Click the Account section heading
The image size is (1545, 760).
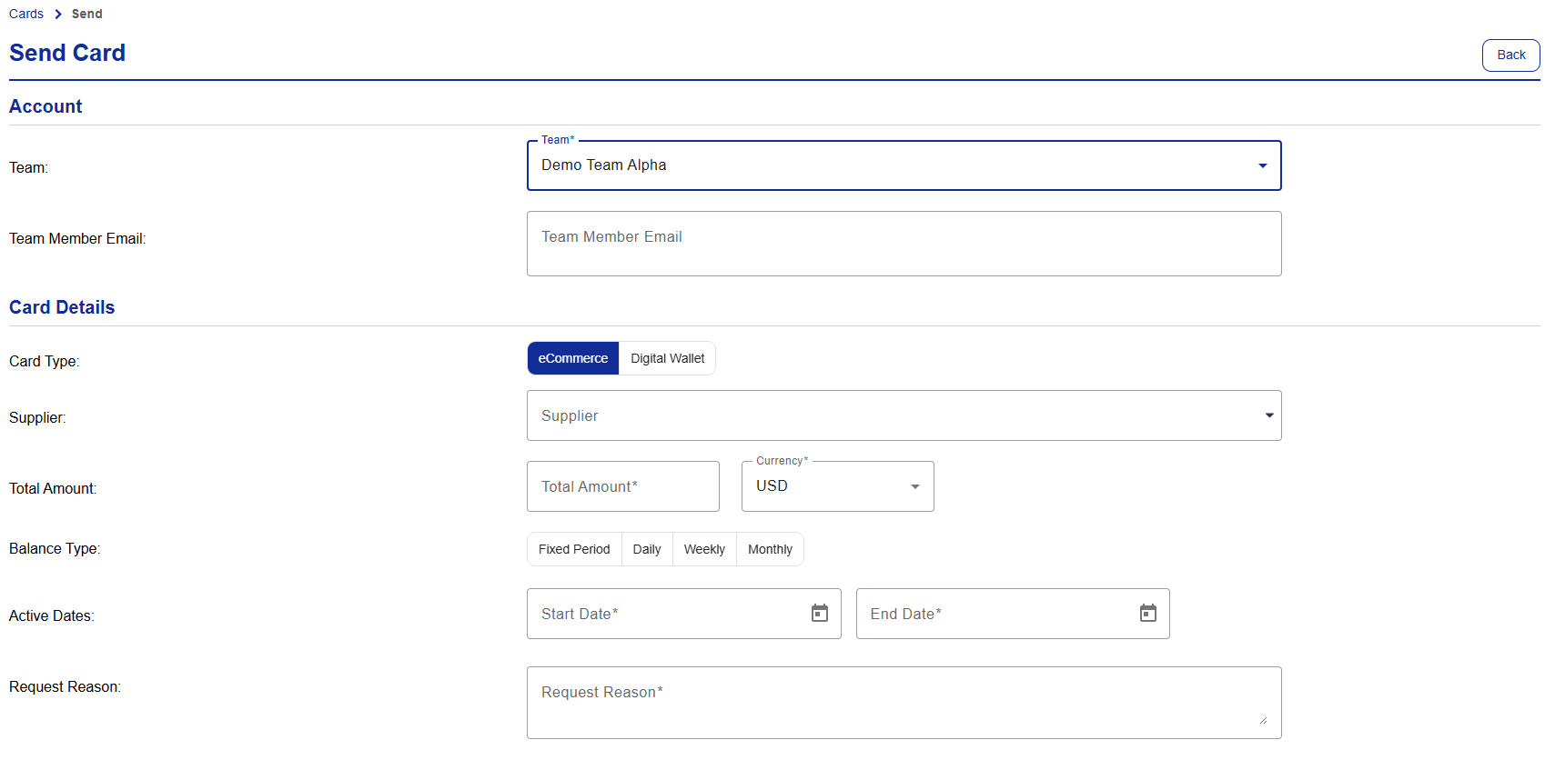45,106
